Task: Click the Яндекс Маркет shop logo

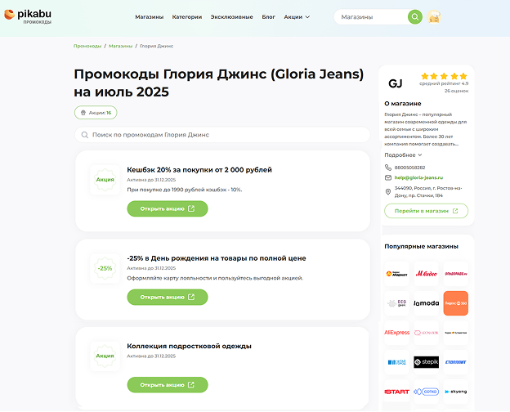Action: click(x=396, y=274)
